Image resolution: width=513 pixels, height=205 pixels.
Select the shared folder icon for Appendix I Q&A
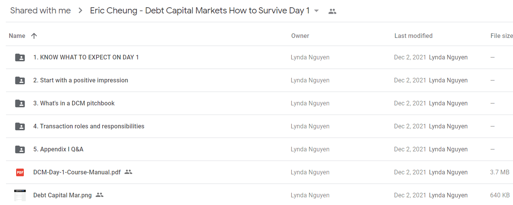coord(20,149)
